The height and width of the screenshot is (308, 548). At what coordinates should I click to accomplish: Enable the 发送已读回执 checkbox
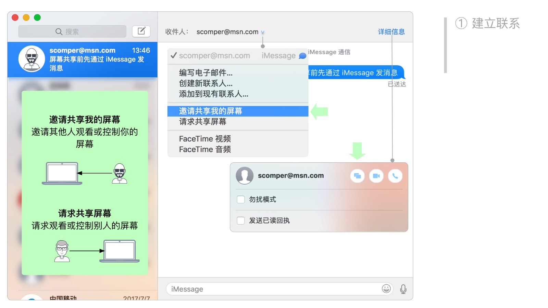[241, 220]
